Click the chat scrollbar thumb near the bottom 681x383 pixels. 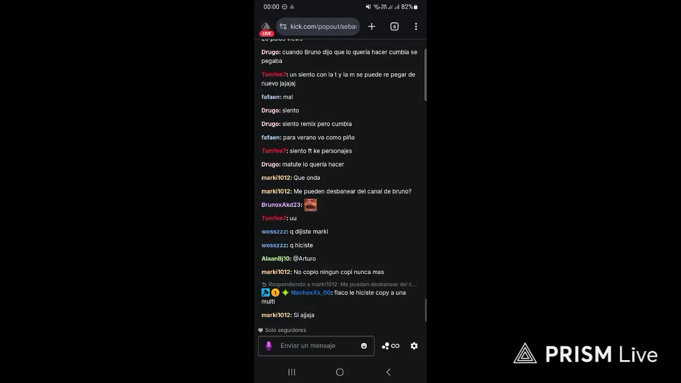tap(425, 310)
